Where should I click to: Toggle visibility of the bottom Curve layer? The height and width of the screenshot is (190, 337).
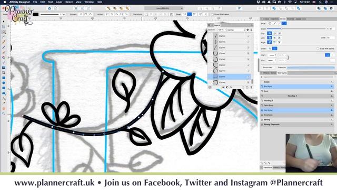248,82
